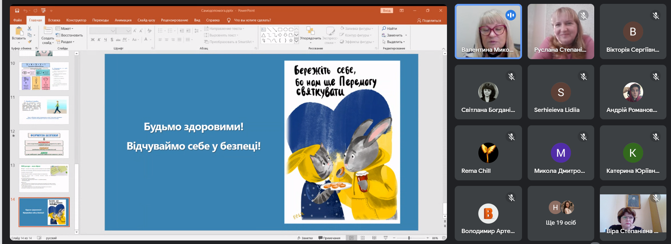
Task: Click the Cut scissors icon
Action: click(30, 29)
